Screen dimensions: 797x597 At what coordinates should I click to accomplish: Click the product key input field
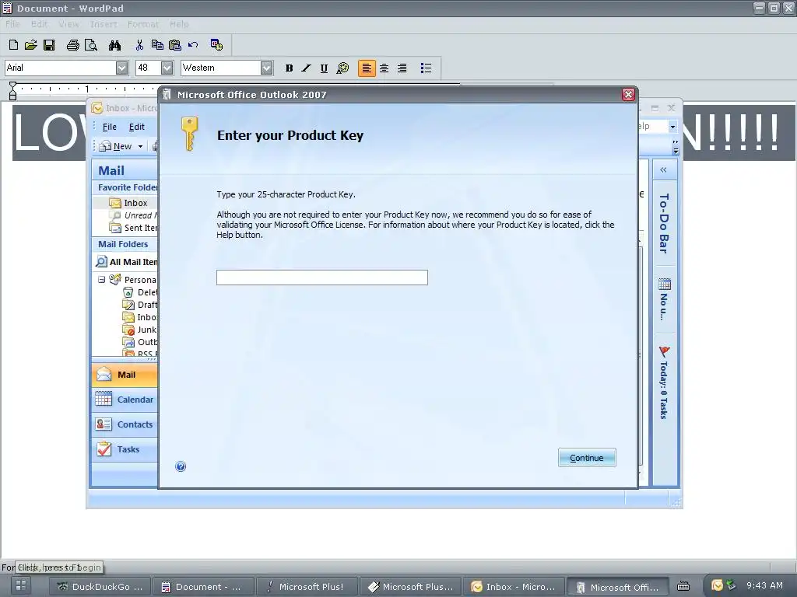tap(321, 278)
